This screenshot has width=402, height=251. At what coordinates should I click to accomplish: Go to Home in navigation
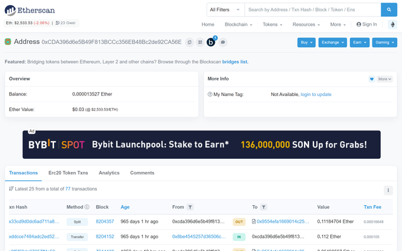[x=208, y=24]
